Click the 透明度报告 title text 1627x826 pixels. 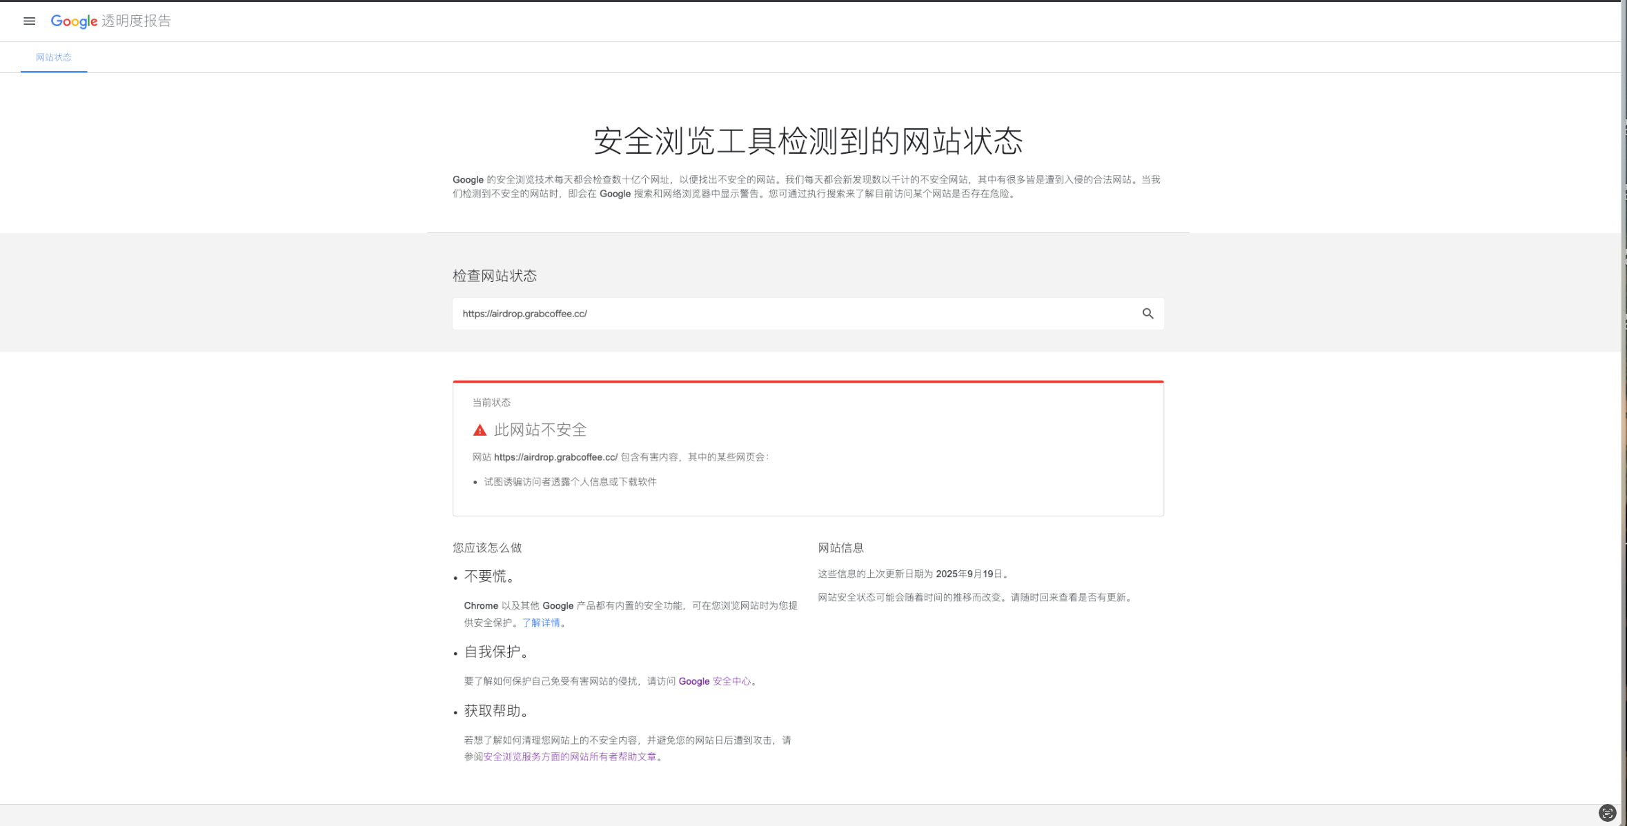coord(136,21)
